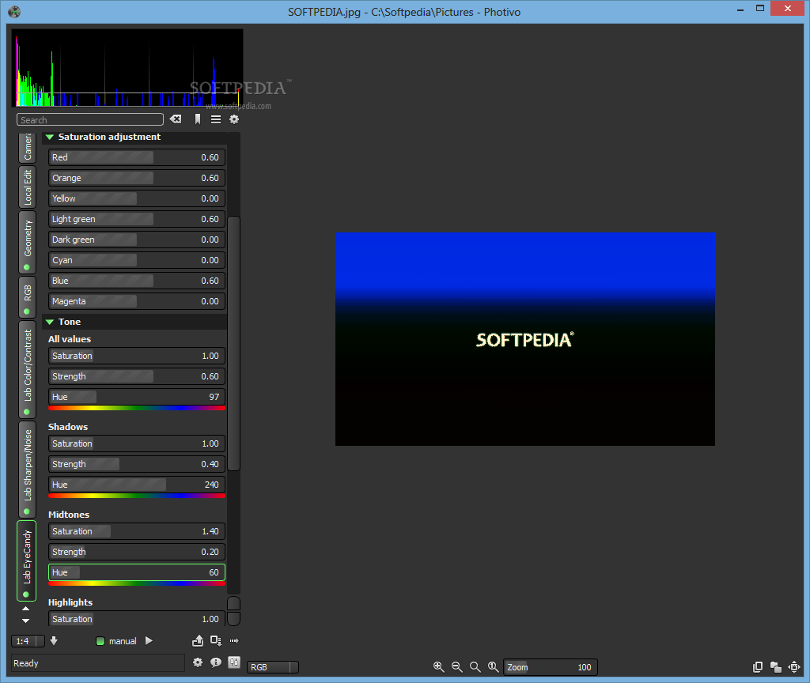
Task: Open the gear icon beside search bar
Action: (x=234, y=119)
